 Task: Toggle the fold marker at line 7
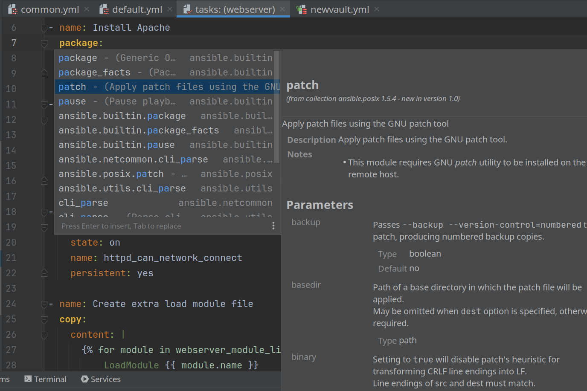pos(44,43)
